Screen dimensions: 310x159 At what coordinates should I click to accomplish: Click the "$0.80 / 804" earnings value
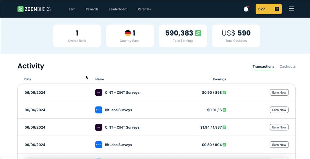tap(212, 145)
